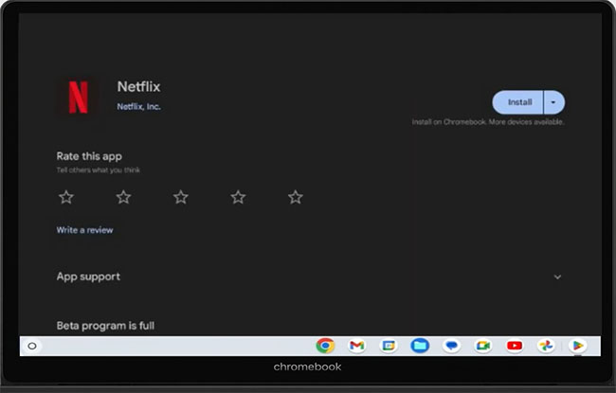616x393 pixels.
Task: Open the dropdown arrow beside Install
Action: pyautogui.click(x=554, y=102)
